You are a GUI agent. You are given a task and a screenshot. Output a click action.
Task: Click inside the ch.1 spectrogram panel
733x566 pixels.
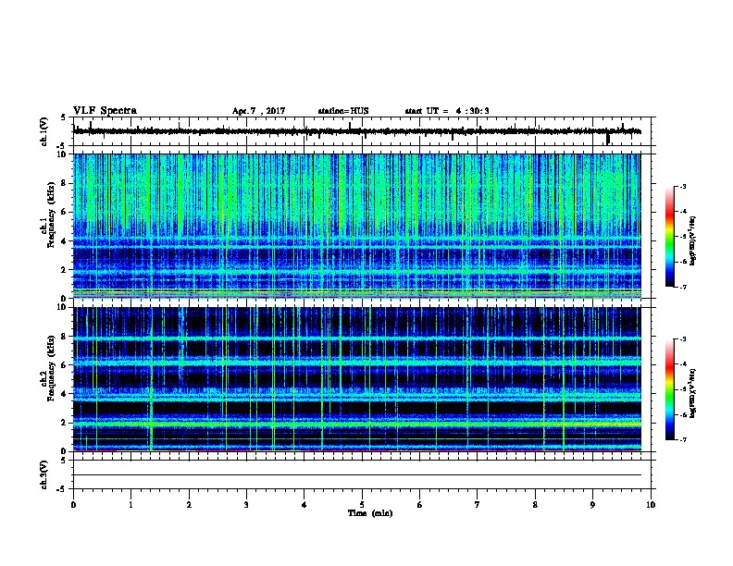[357, 226]
